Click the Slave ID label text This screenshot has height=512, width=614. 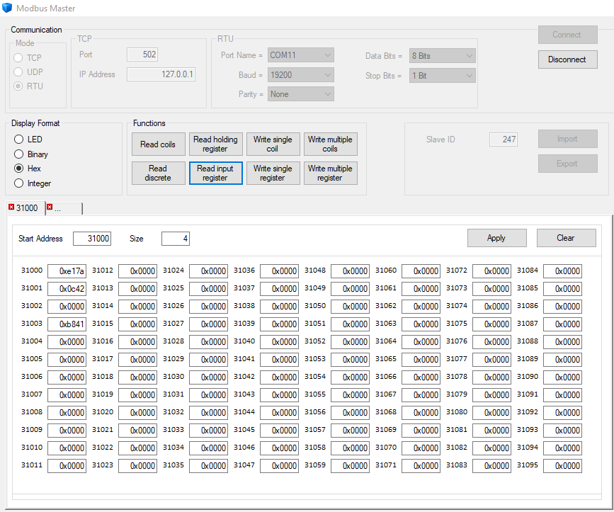[440, 140]
